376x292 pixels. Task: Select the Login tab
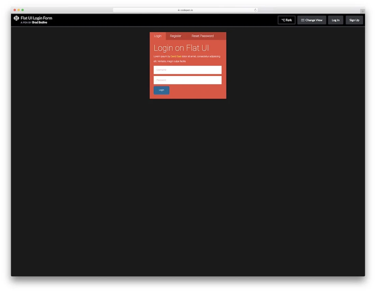[158, 36]
